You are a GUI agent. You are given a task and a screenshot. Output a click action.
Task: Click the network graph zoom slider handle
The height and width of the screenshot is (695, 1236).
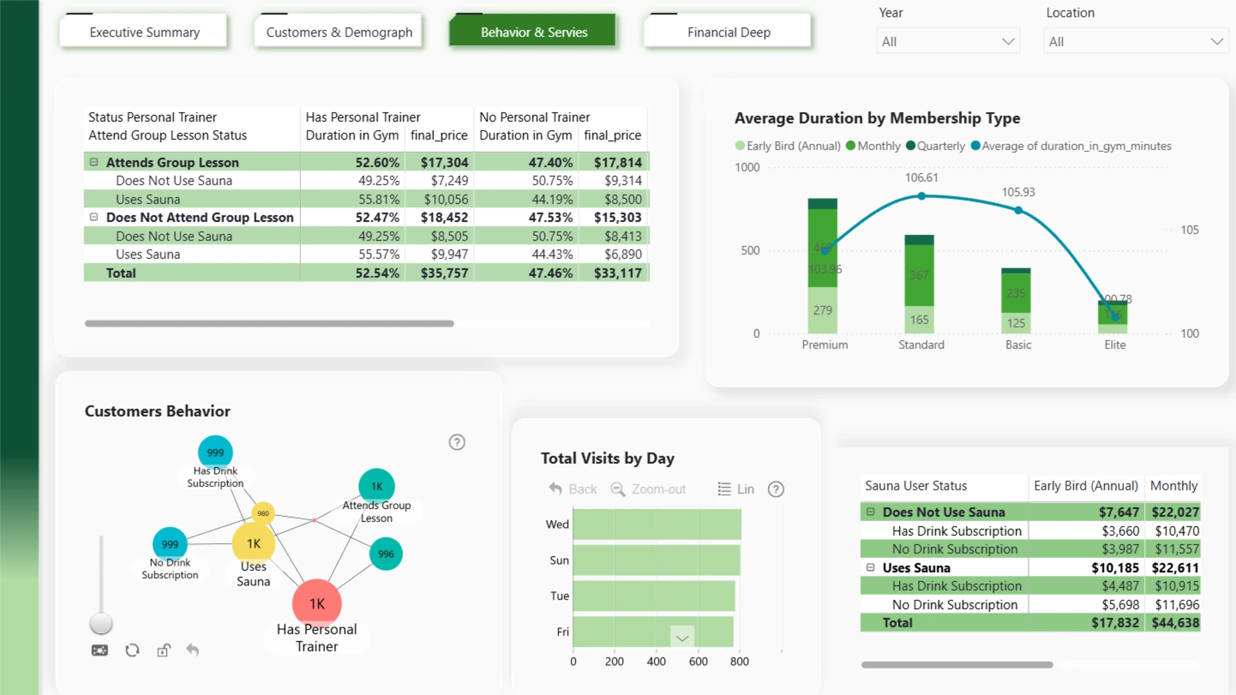(x=101, y=623)
